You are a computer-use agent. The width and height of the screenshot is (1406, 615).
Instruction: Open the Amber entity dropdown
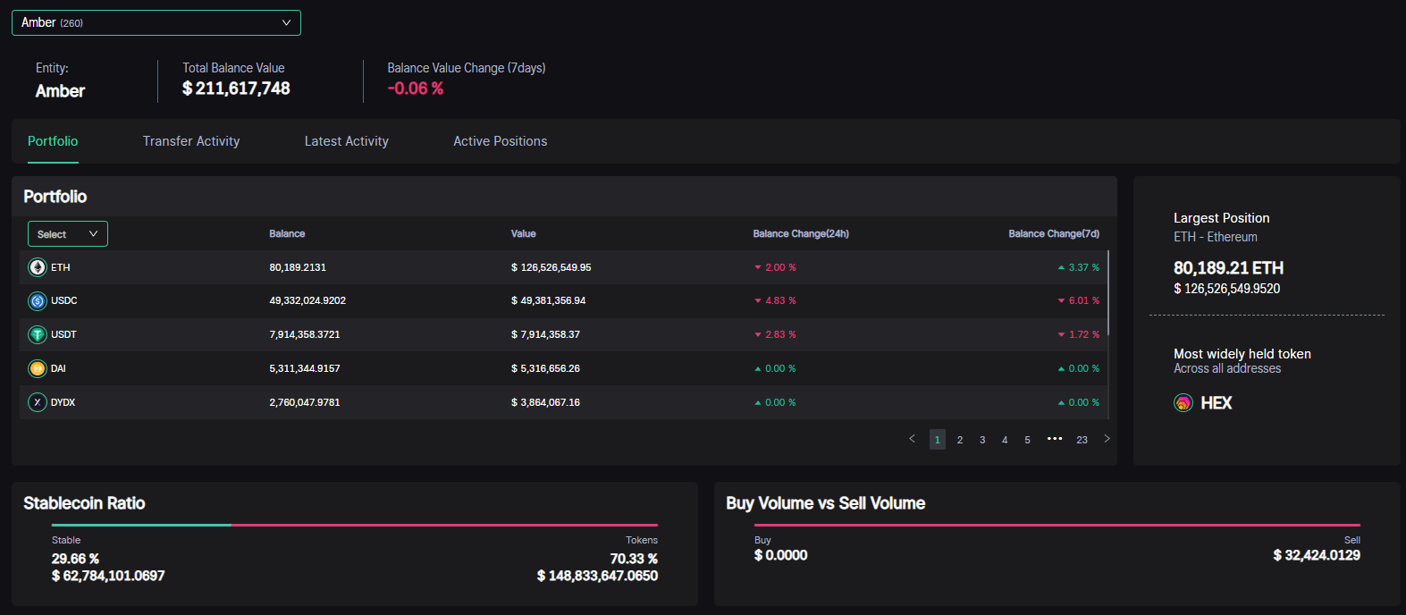coord(156,22)
